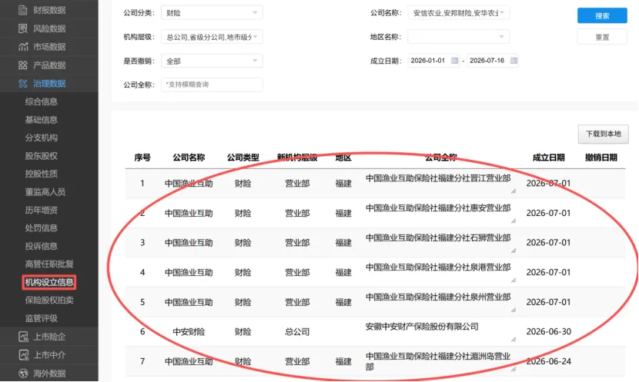
Task: Click the 下载到本地 button
Action: coord(603,134)
